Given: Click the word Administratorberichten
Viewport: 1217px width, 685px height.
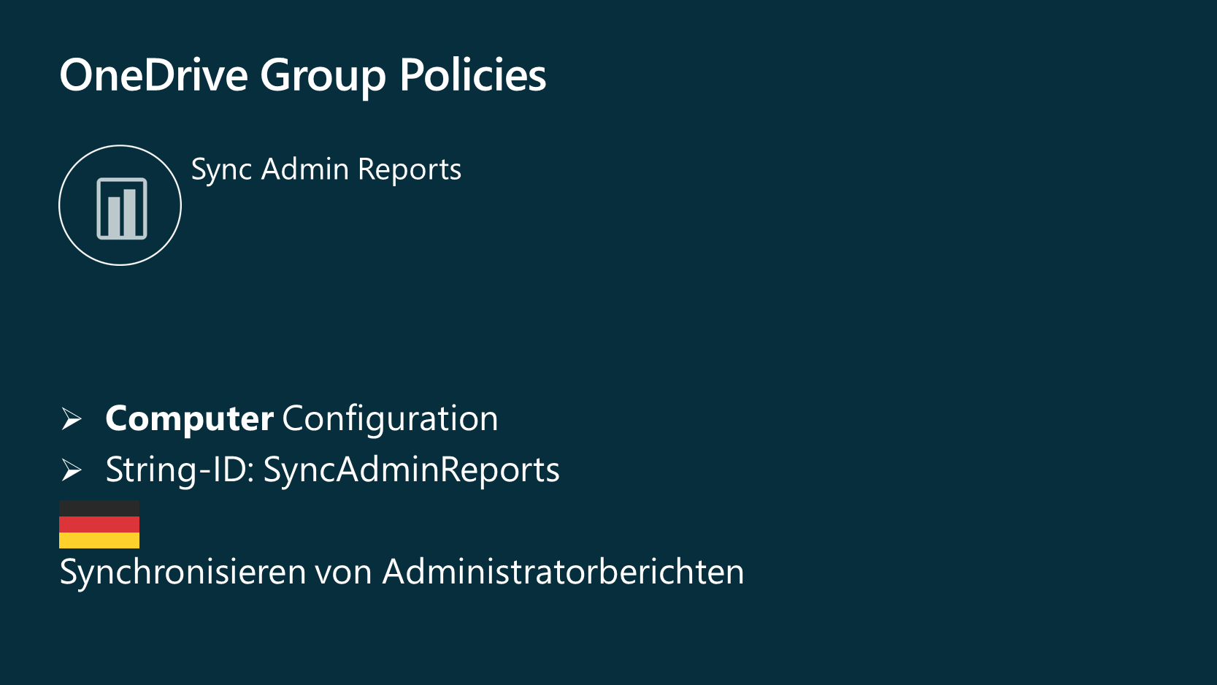Looking at the screenshot, I should tap(563, 572).
